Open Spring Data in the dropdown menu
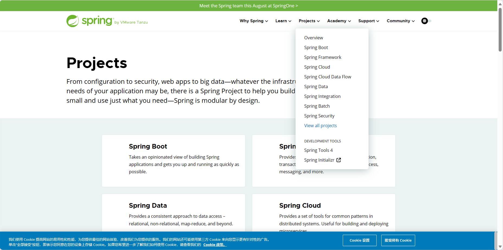Image resolution: width=503 pixels, height=250 pixels. point(316,86)
